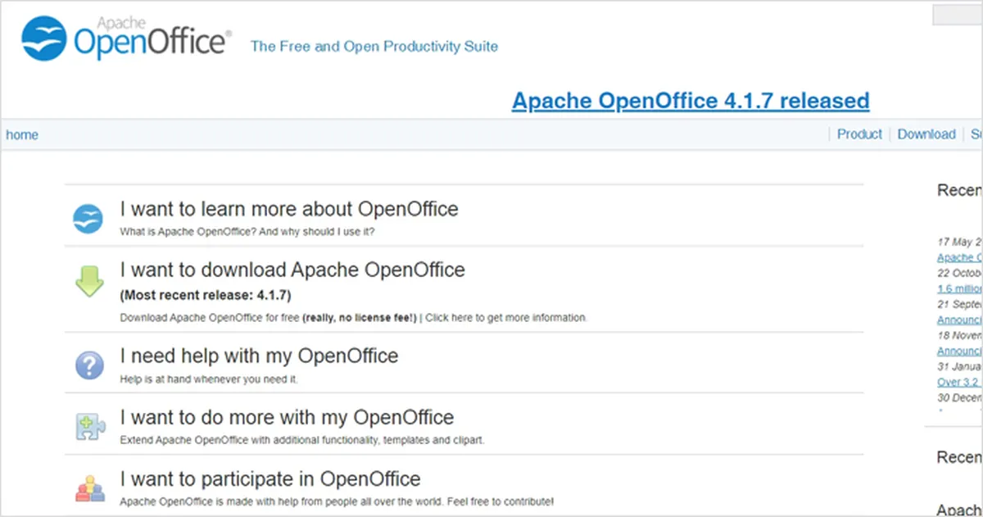983x517 pixels.
Task: Open the 'Over 3.2' news link in sidebar
Action: point(959,382)
